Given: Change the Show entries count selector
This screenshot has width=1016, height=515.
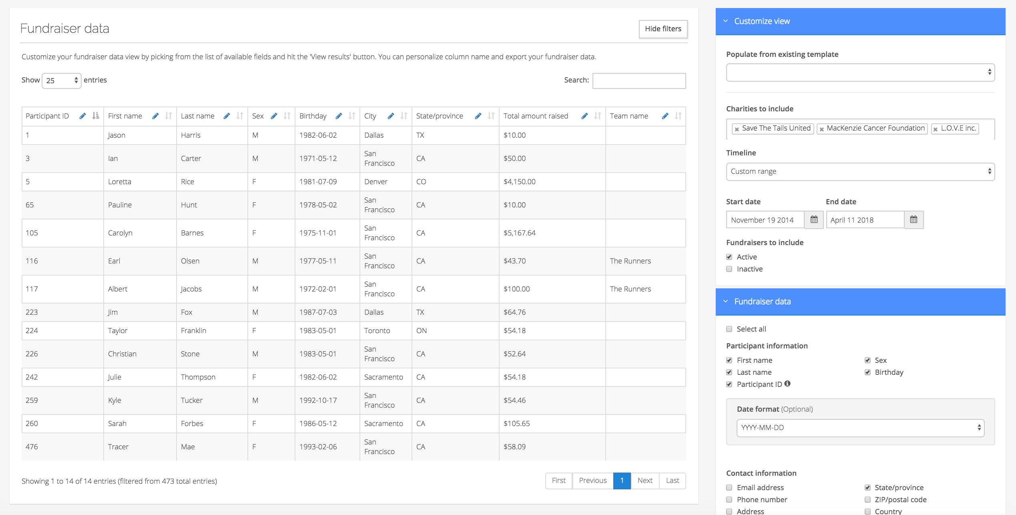Looking at the screenshot, I should click(x=62, y=80).
